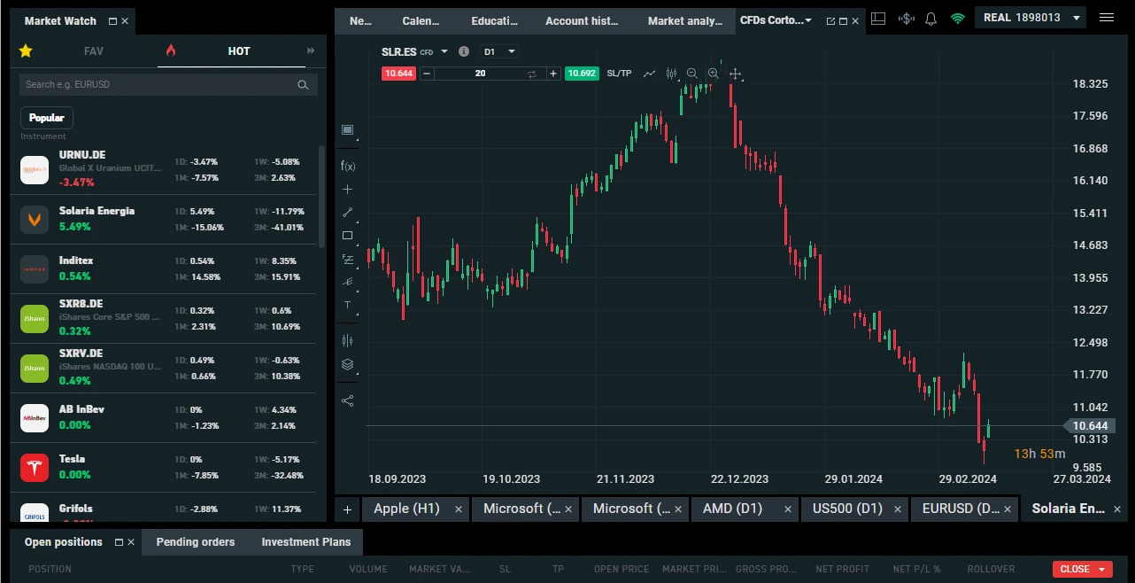The height and width of the screenshot is (583, 1135).
Task: Open the D1 timeframe dropdown
Action: point(498,51)
